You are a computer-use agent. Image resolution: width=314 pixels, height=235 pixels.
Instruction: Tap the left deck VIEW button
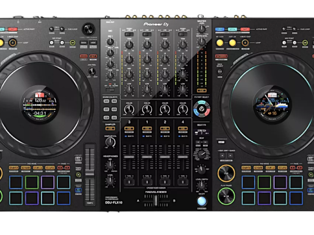(x=93, y=43)
